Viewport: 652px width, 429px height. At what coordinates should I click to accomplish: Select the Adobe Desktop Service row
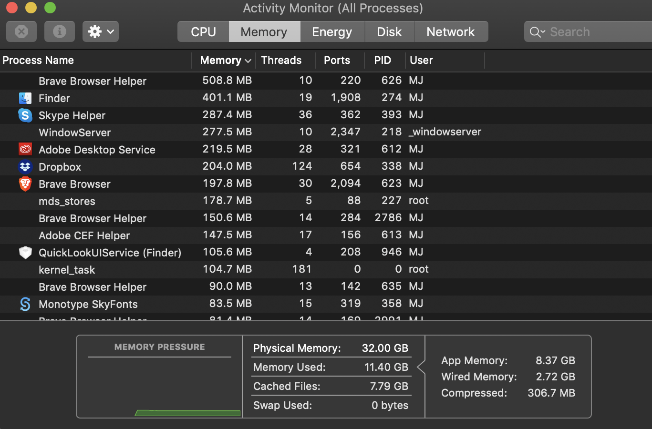(x=326, y=150)
